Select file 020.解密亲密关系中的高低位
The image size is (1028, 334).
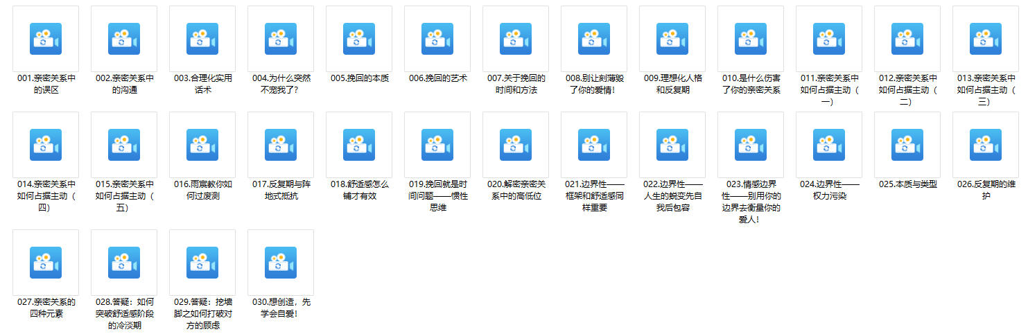516,145
